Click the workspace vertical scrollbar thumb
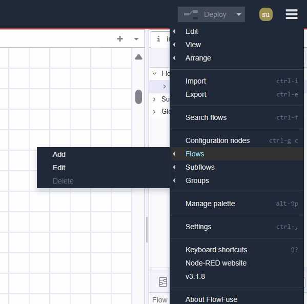The image size is (307, 304). point(138,97)
